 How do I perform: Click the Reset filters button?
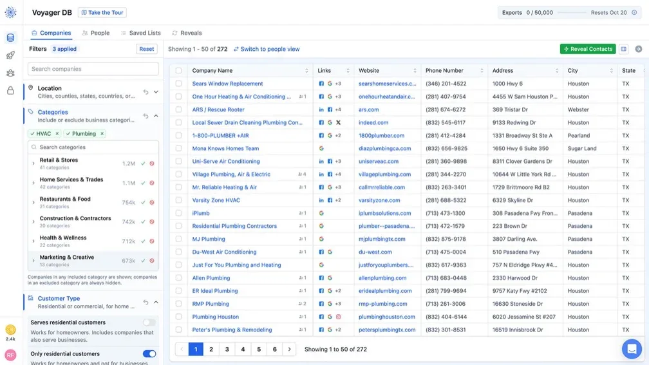click(x=147, y=49)
